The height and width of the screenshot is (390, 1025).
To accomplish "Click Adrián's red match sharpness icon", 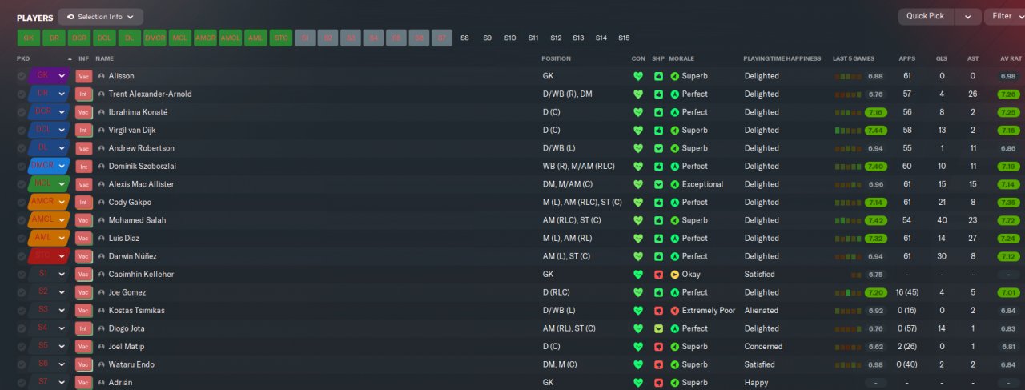I will click(658, 383).
